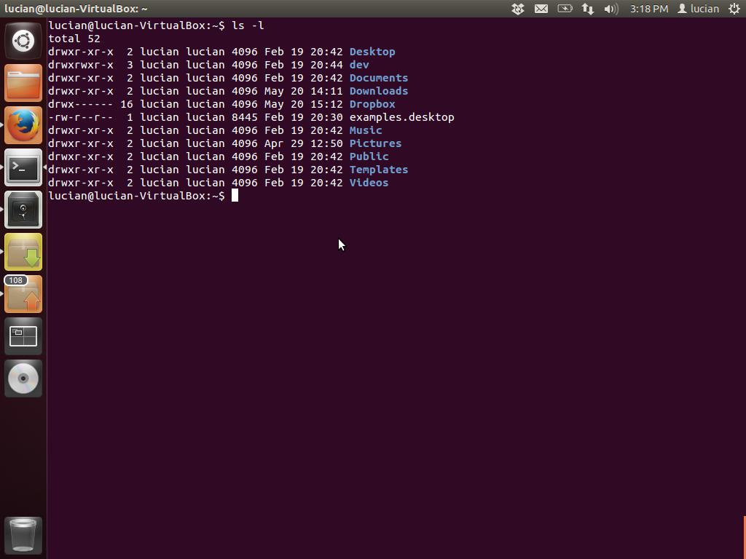
Task: Open the Dropbox indicator in top panel
Action: pos(518,9)
